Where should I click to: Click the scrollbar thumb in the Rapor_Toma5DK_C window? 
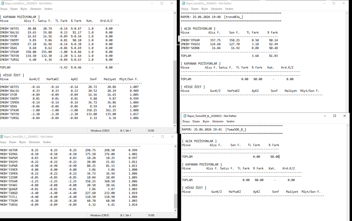[175, 202]
